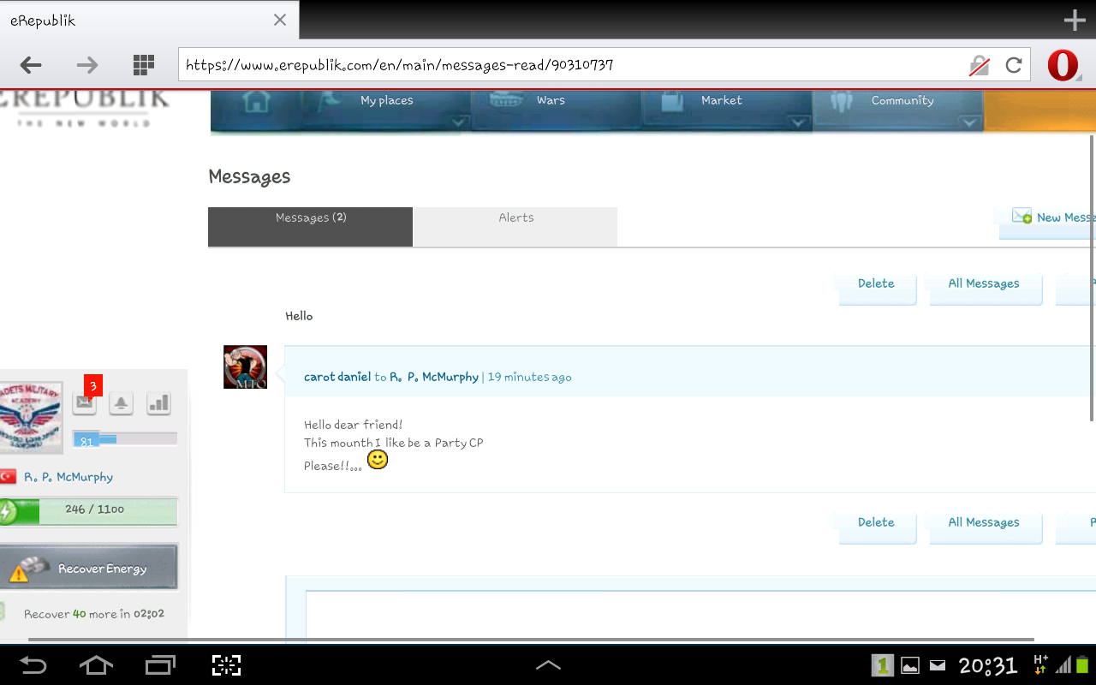Image resolution: width=1096 pixels, height=685 pixels.
Task: Expand the Market menu arrow
Action: pos(799,122)
